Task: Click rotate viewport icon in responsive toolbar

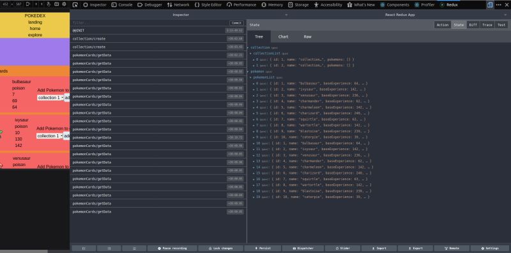Action: click(x=27, y=4)
